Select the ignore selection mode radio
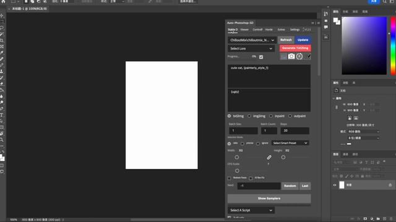This screenshot has width=396, height=222. pyautogui.click(x=258, y=144)
